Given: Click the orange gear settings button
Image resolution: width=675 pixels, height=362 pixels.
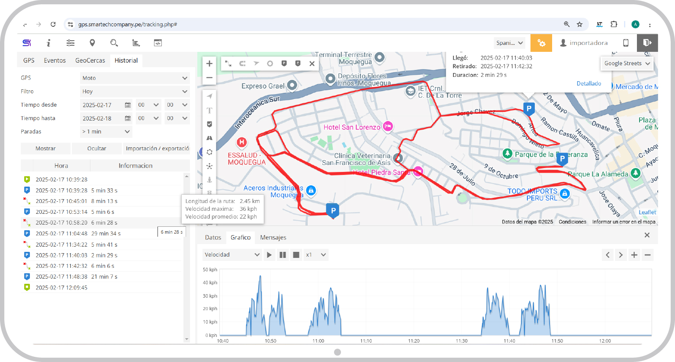Looking at the screenshot, I should [x=541, y=43].
